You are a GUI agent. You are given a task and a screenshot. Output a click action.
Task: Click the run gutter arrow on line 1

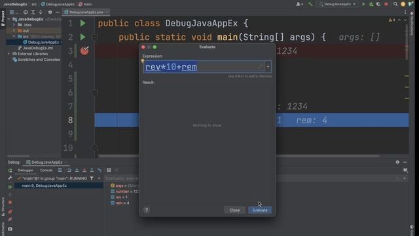(x=83, y=24)
